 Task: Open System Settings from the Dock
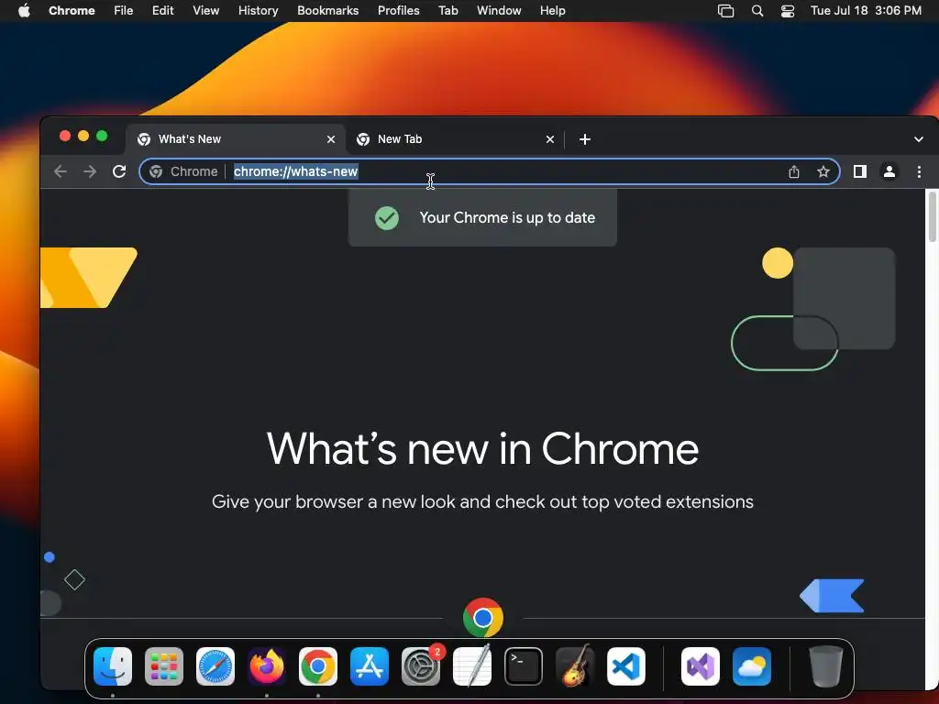[x=421, y=666]
